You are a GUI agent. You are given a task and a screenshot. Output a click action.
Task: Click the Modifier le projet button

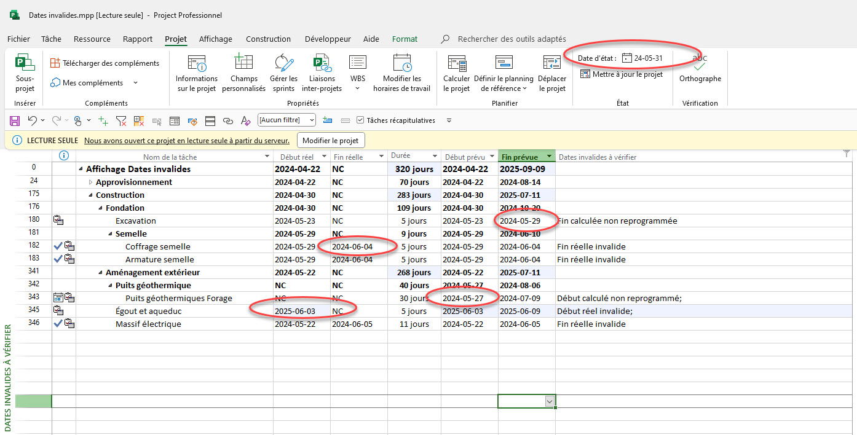(331, 141)
